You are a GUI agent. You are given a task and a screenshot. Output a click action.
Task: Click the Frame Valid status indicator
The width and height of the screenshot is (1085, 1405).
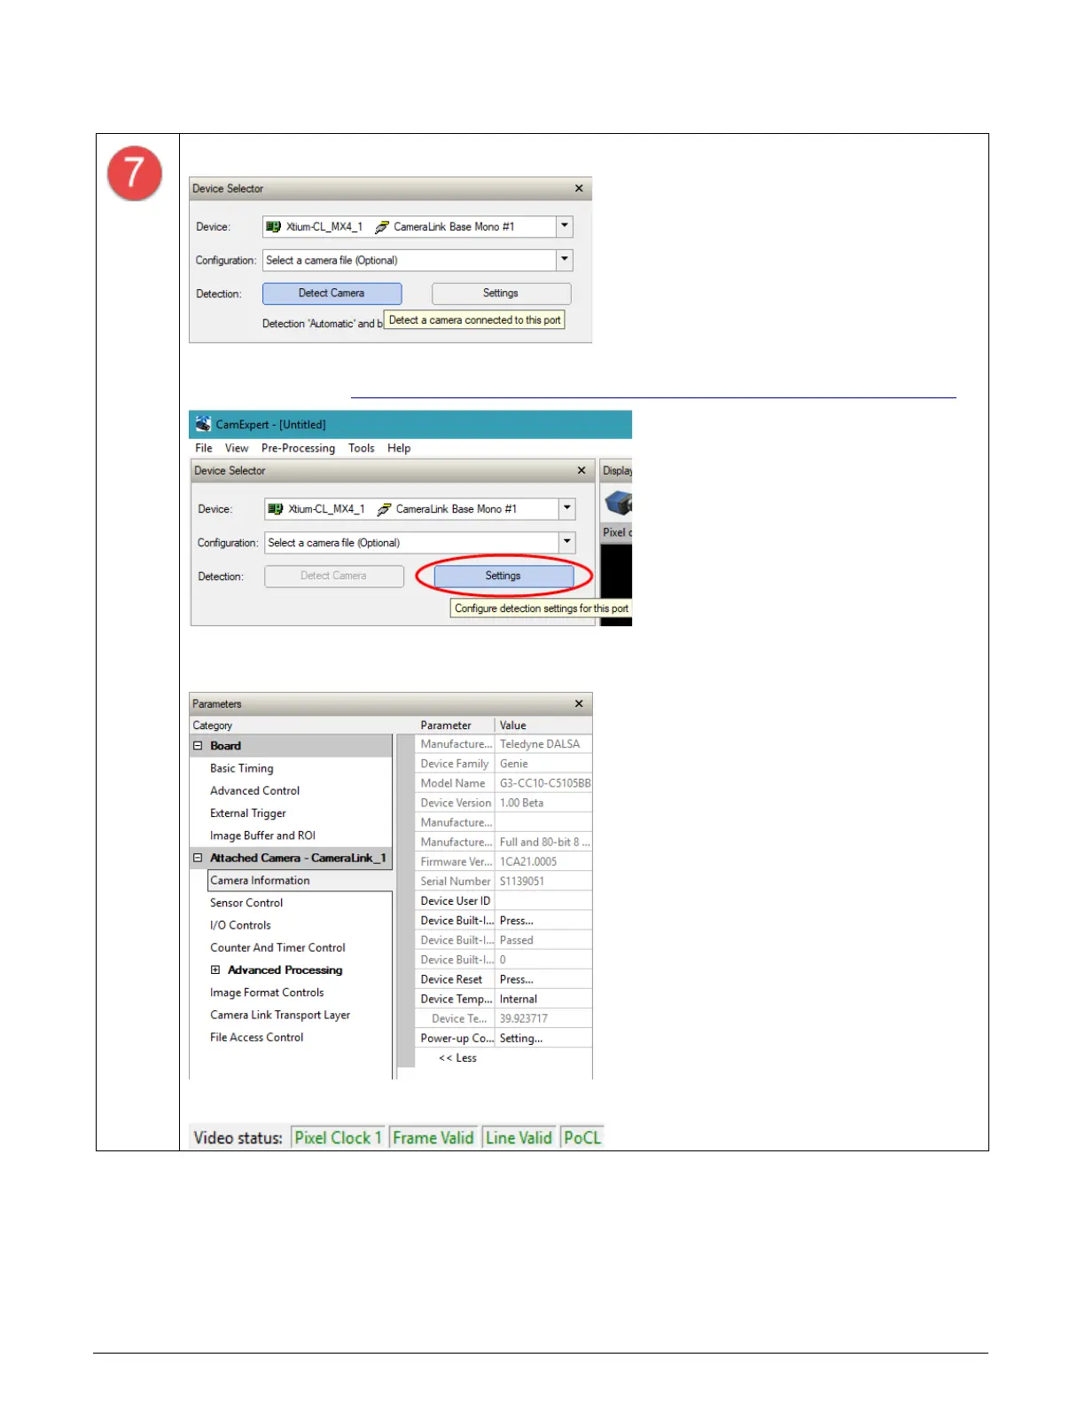coord(433,1137)
